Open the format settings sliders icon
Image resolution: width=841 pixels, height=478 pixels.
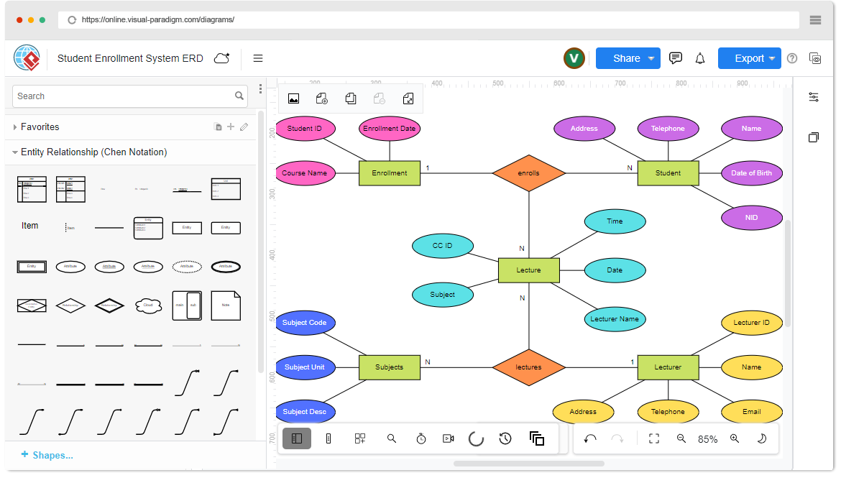pos(814,97)
